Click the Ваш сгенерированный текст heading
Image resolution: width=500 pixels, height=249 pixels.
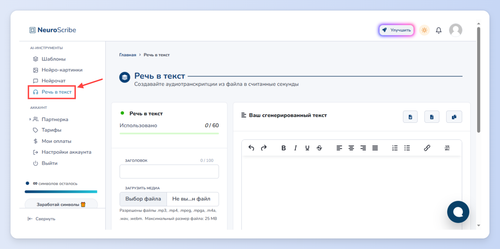coord(288,115)
